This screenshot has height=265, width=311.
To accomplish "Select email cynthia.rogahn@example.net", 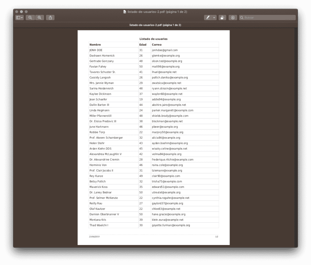I will pos(171,198).
